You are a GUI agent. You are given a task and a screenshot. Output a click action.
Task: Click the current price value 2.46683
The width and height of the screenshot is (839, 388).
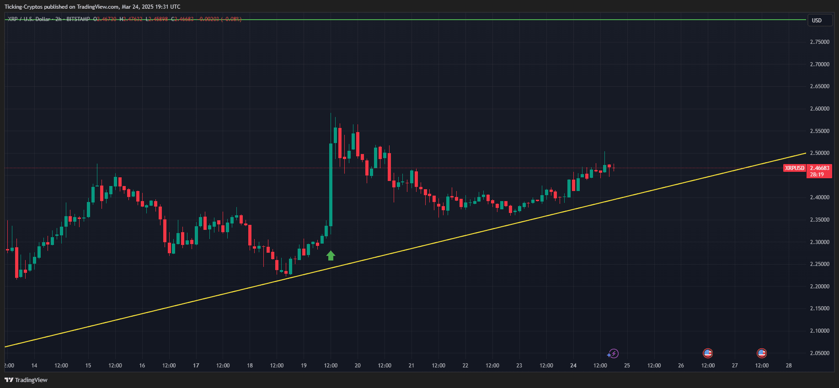(x=819, y=168)
